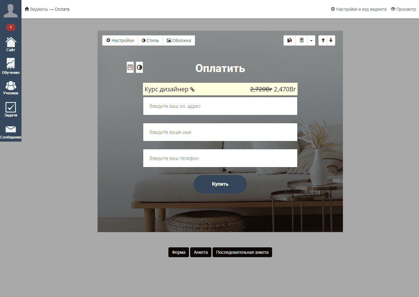Go to Ученики in the sidebar
Viewport: 419px width, 297px height.
[11, 88]
